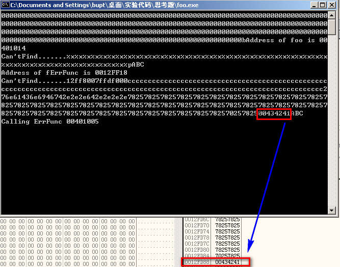Click the foo.exe window title bar
The height and width of the screenshot is (267, 340).
[x=153, y=6]
